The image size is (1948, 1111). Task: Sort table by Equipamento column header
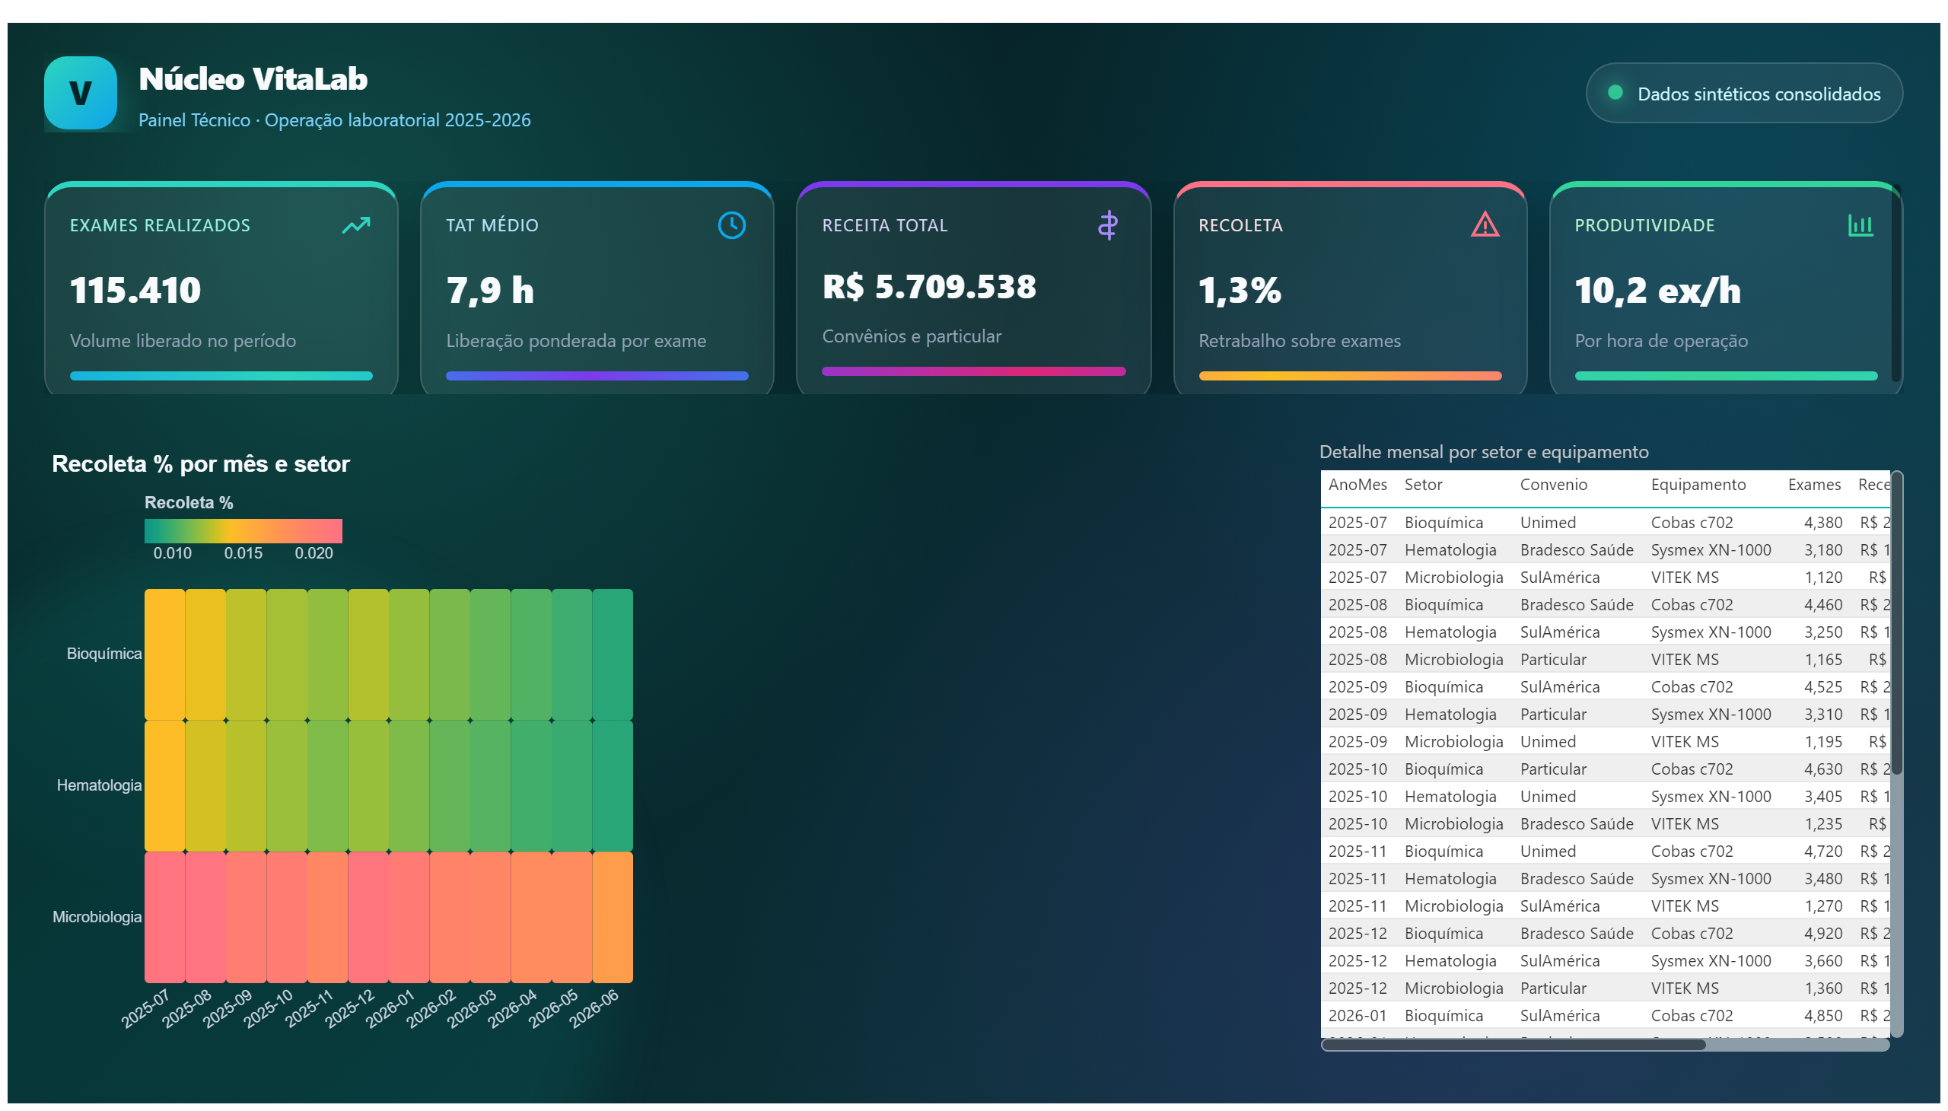(x=1697, y=485)
